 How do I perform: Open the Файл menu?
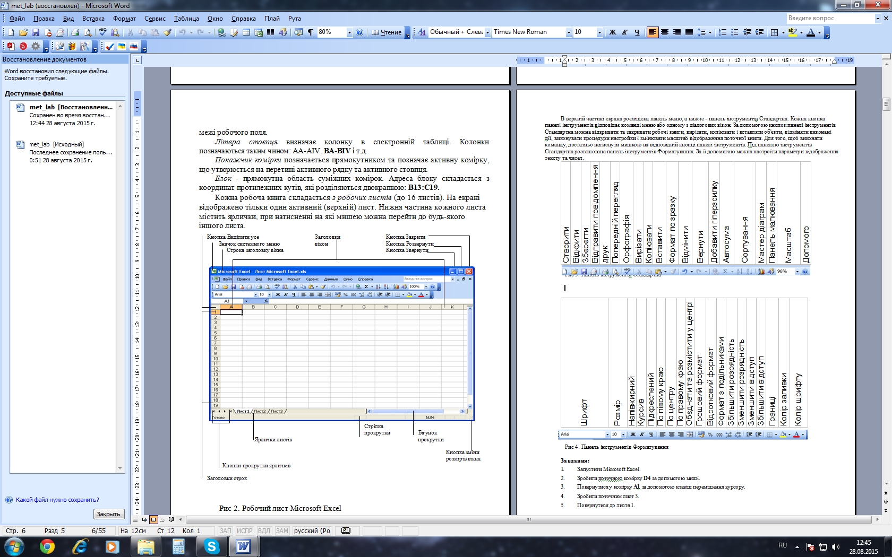(17, 19)
